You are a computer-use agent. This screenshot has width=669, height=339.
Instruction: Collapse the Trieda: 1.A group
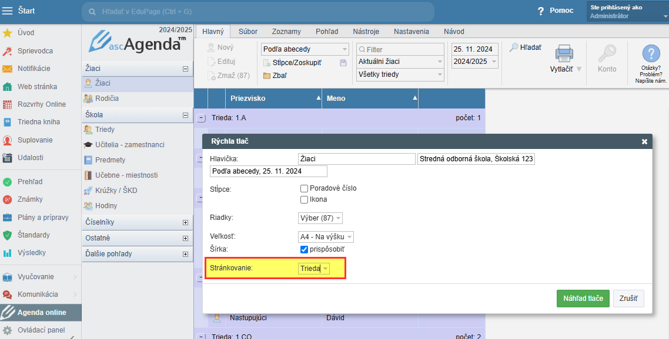(x=202, y=118)
